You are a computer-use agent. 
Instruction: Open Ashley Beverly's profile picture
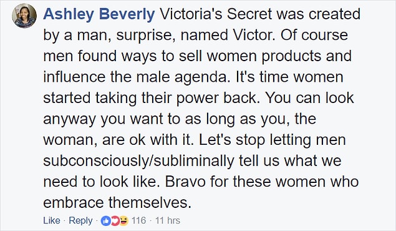24,16
